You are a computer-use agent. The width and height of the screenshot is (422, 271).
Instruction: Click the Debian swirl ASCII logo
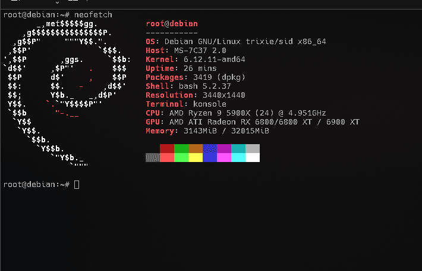click(67, 94)
